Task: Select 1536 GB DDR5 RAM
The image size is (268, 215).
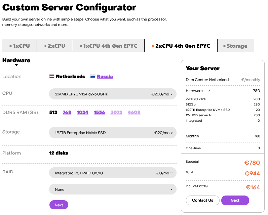Action: [99, 112]
